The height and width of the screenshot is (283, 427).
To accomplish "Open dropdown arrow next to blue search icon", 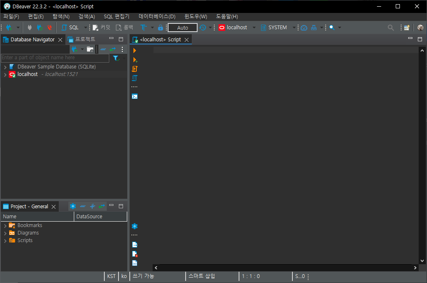I will point(339,28).
